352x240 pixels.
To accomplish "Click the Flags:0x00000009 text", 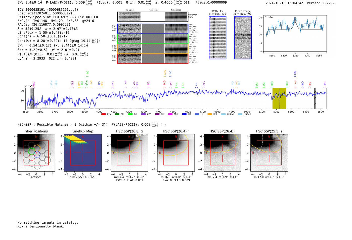I will pos(211,3).
